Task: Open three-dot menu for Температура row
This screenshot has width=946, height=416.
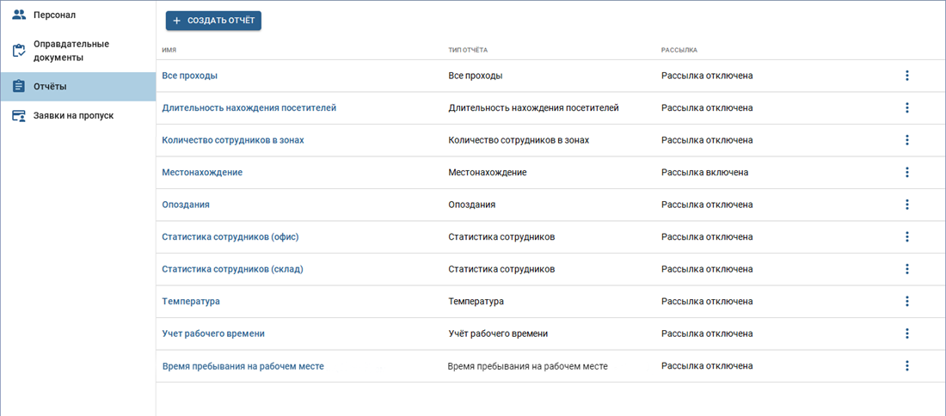Action: [x=906, y=302]
